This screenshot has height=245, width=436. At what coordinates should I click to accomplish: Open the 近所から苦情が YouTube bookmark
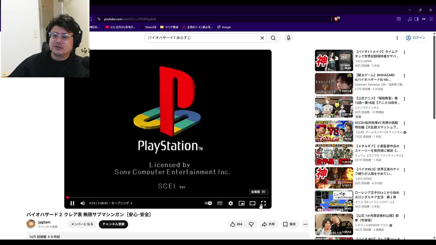[120, 27]
